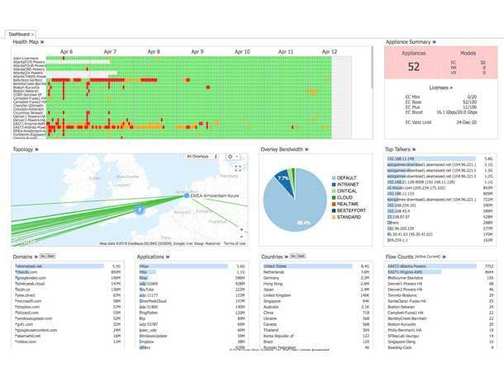The width and height of the screenshot is (504, 377).
Task: Open the All Overlays dropdown
Action: click(x=202, y=156)
